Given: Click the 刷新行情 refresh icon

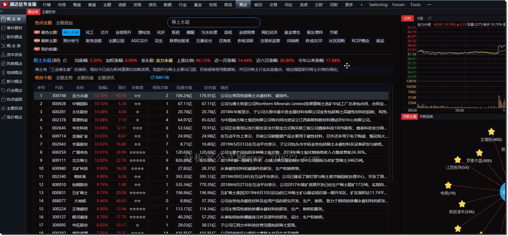Looking at the screenshot, I should pos(152,78).
